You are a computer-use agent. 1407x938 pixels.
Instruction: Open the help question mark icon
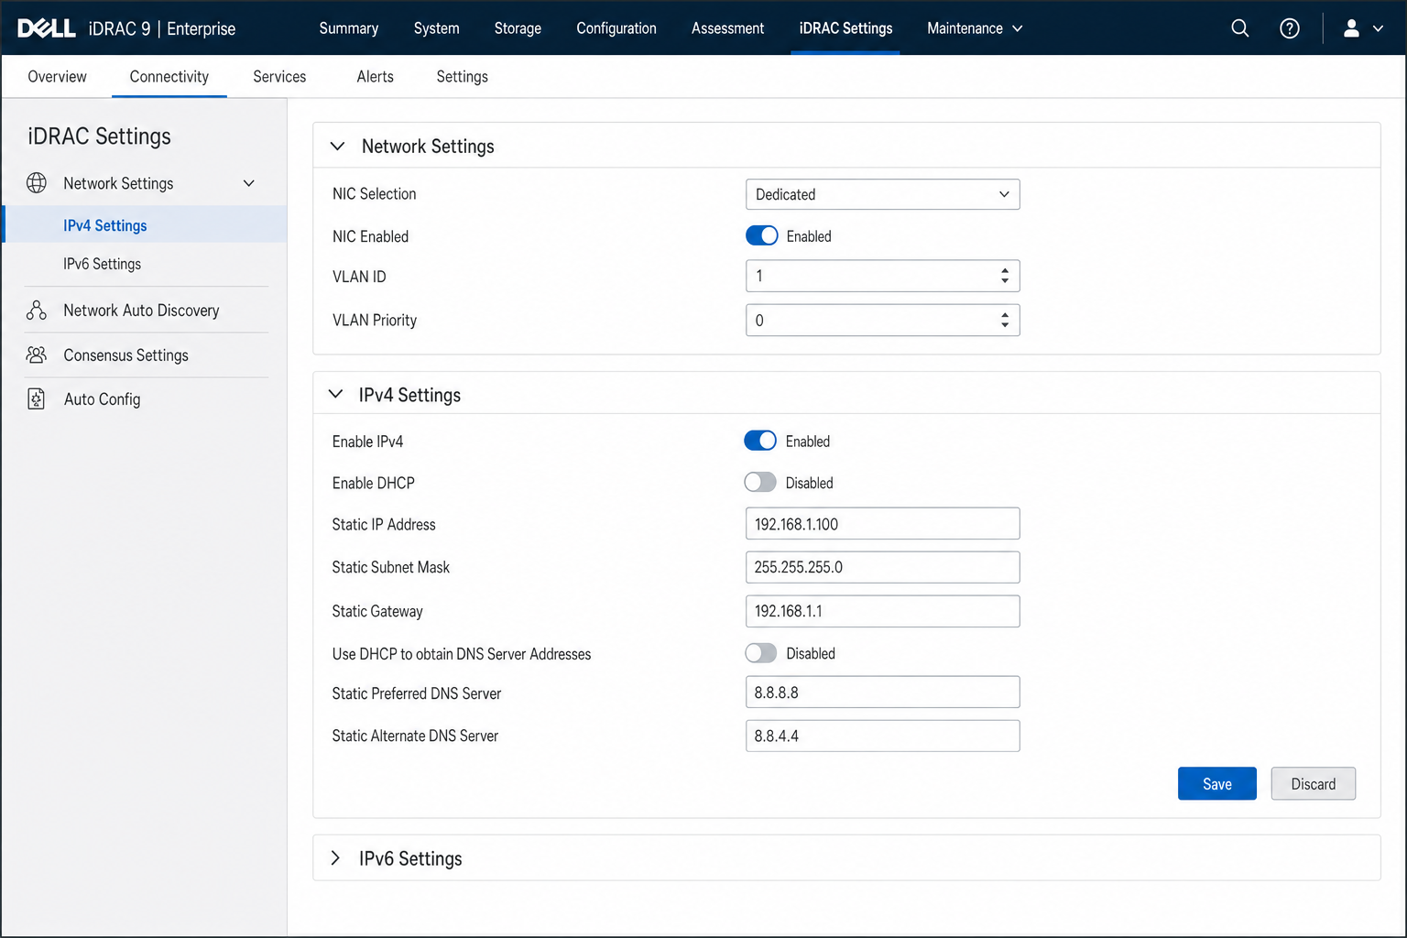[1289, 28]
